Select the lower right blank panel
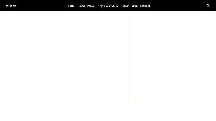The image size is (216, 121). click(173, 79)
